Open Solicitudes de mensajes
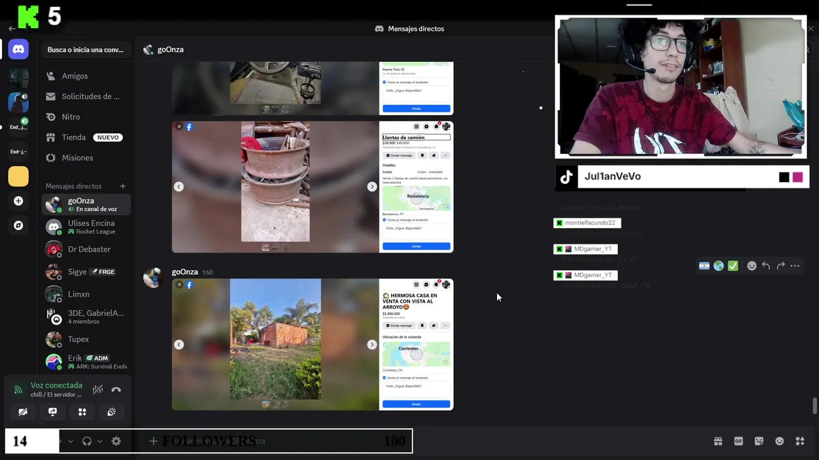 (86, 96)
